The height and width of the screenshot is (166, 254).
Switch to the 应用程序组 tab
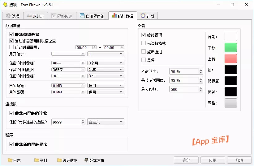(92, 16)
